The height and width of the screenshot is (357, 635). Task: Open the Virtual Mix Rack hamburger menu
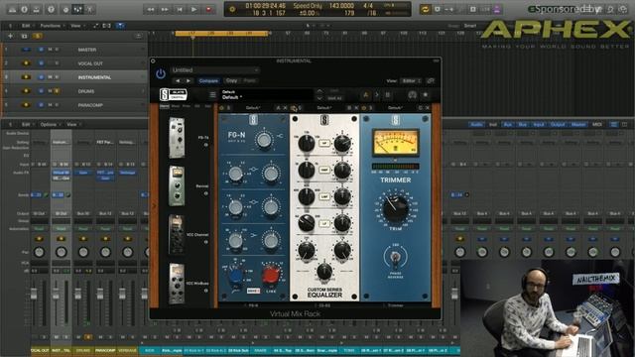pyautogui.click(x=212, y=95)
